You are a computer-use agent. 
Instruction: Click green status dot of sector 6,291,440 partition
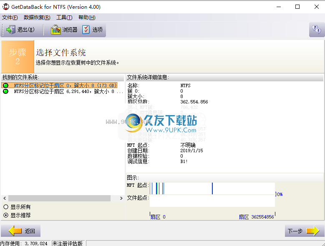pyautogui.click(x=6, y=91)
